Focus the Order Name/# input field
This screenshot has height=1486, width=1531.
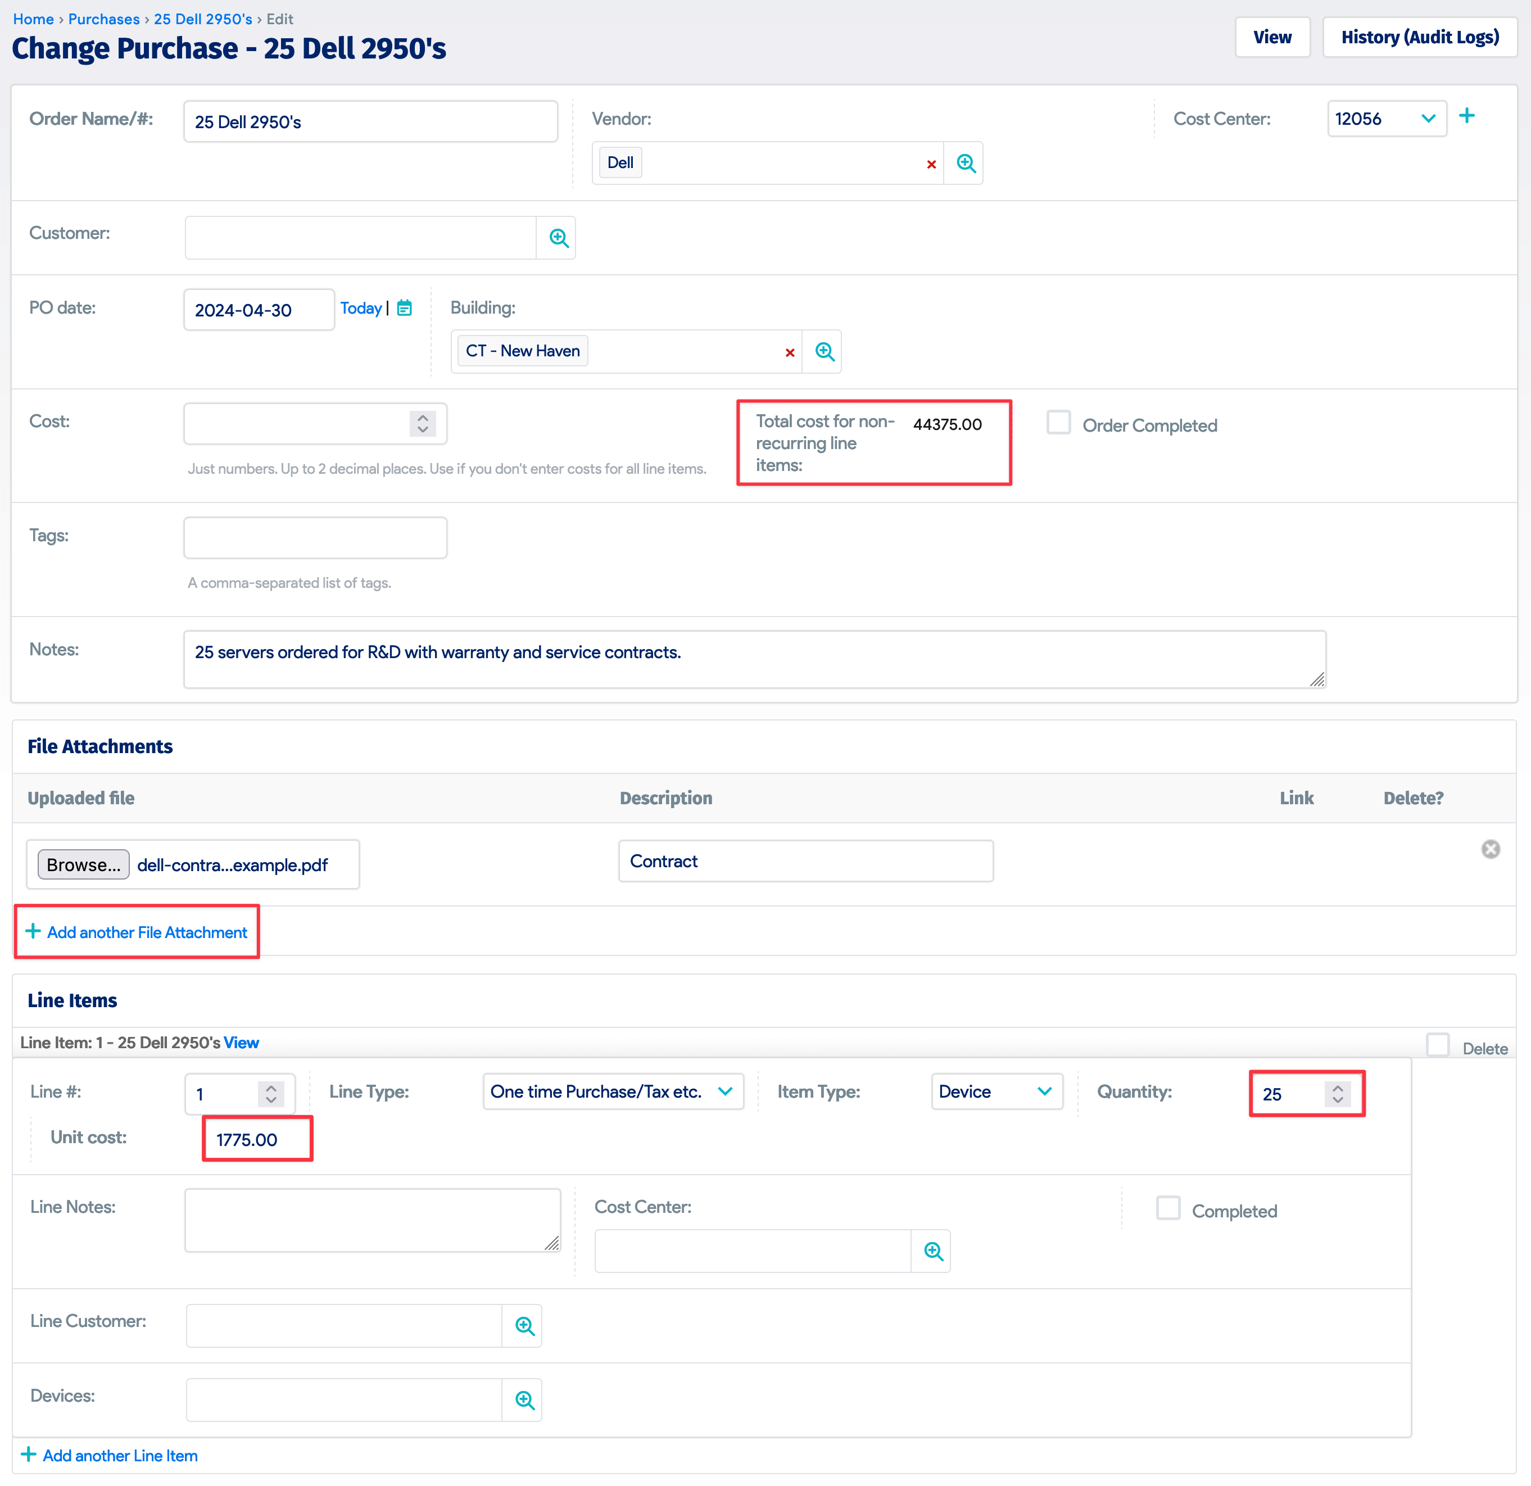[370, 122]
